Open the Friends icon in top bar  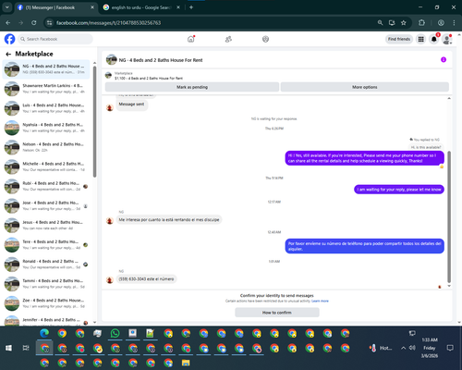pos(228,39)
